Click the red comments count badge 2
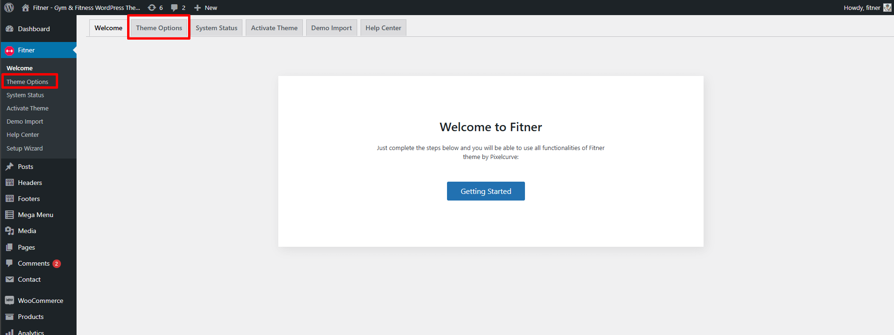Viewport: 894px width, 335px height. click(x=57, y=264)
